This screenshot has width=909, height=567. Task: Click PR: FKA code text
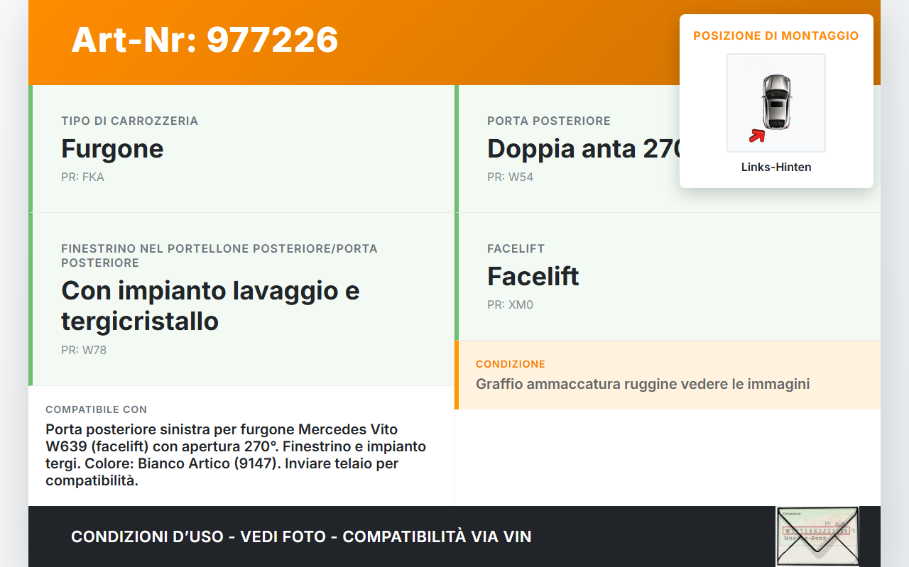point(82,177)
